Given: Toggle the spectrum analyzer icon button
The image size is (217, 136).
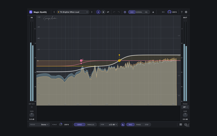Looking at the screenshot, I should 123,124.
